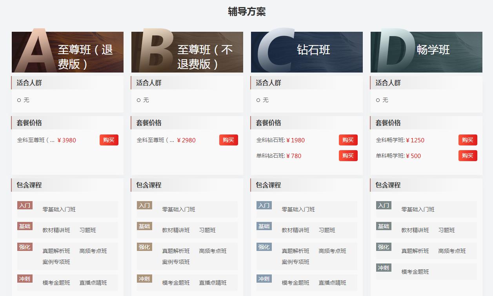Click the 冲刺 tag in plan D
The width and height of the screenshot is (493, 296).
(x=384, y=268)
